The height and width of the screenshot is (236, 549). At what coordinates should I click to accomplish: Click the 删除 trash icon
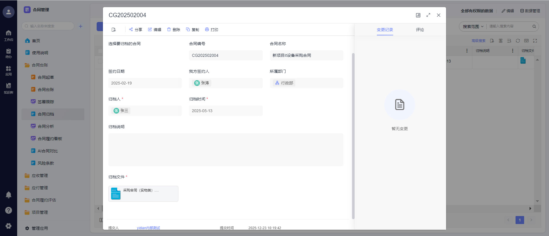pyautogui.click(x=169, y=29)
